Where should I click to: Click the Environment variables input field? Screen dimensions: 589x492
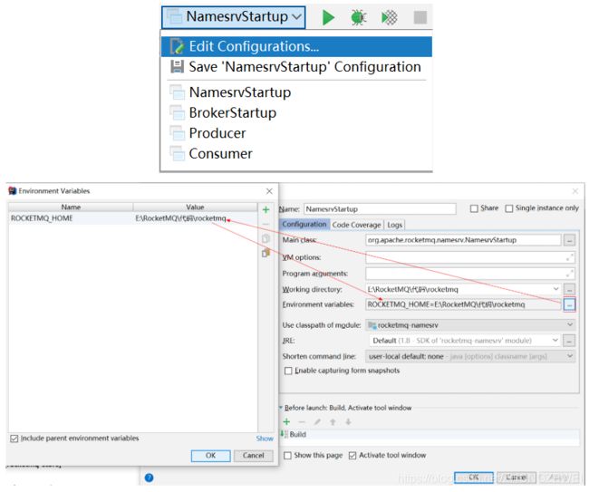point(463,304)
